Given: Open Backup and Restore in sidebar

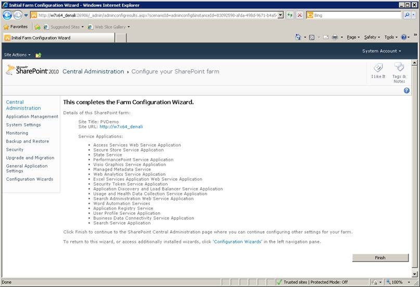Looking at the screenshot, I should (x=27, y=141).
